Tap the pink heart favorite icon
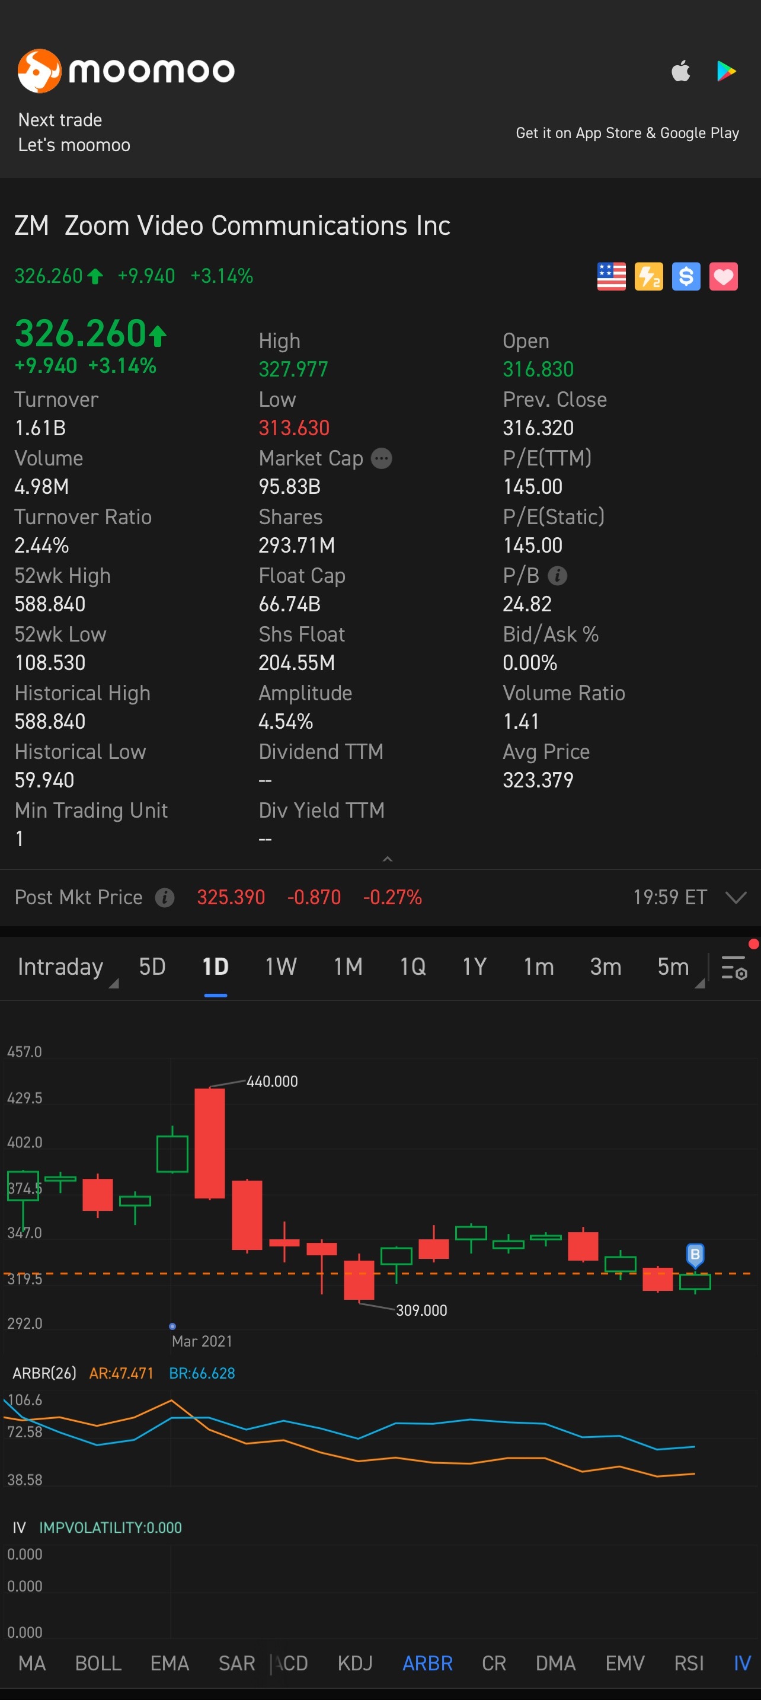Screen dimensions: 761x1700 [724, 276]
